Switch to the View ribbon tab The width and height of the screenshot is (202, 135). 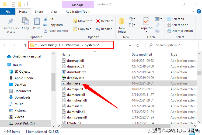(x=54, y=12)
